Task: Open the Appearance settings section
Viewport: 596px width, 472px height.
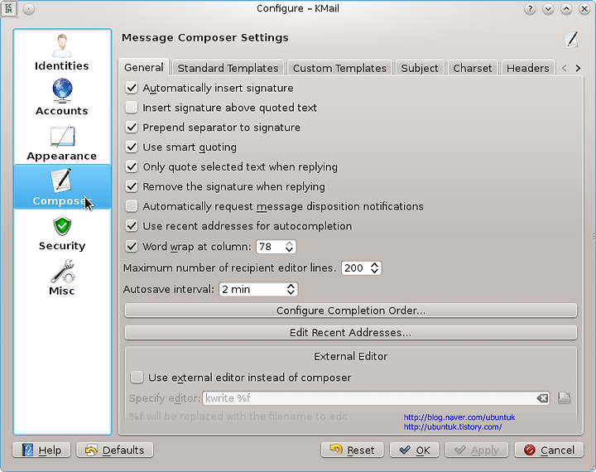Action: (62, 142)
